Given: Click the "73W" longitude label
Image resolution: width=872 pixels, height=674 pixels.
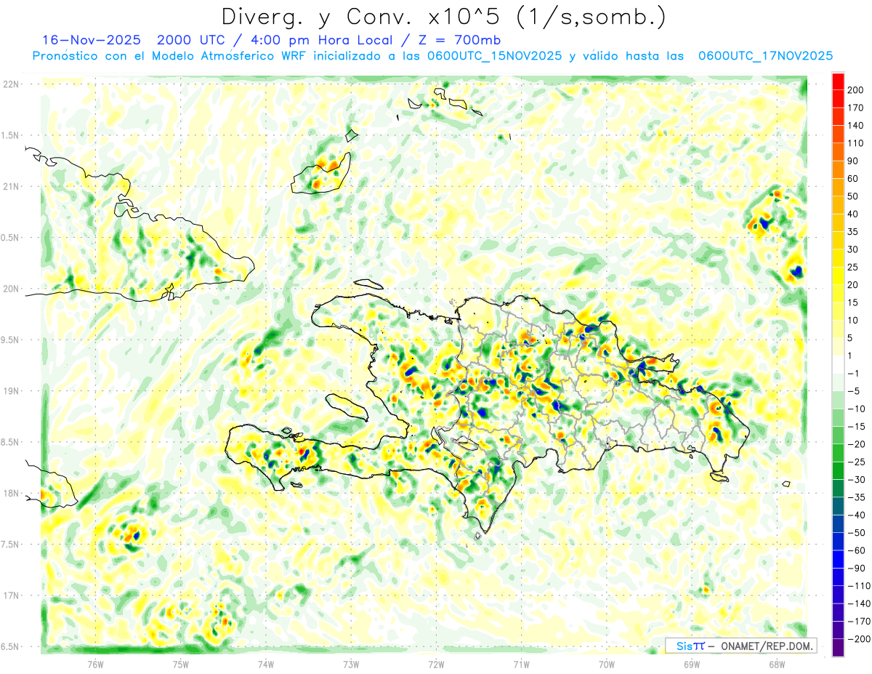Looking at the screenshot, I should click(x=351, y=664).
